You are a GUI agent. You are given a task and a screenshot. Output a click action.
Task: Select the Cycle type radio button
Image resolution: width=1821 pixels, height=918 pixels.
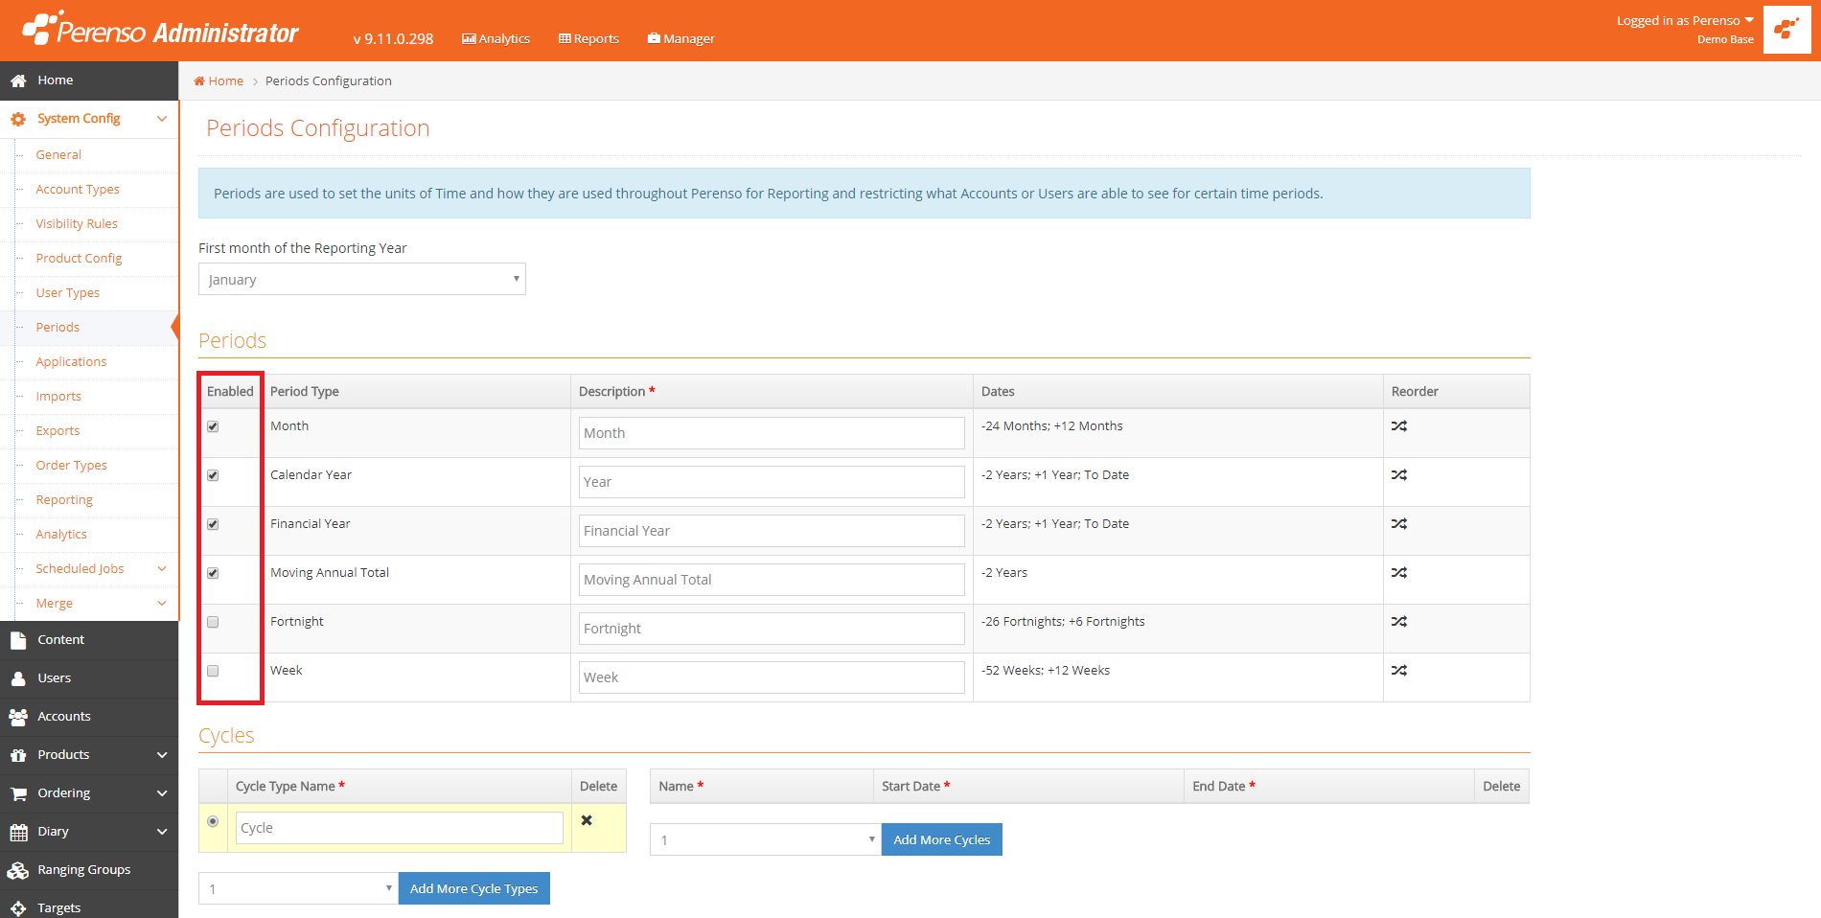click(x=213, y=821)
